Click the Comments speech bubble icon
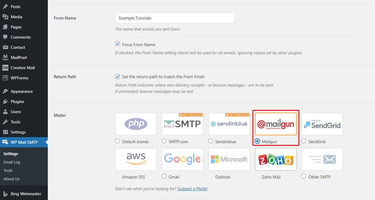Screen dimensions: 375x200 (5, 37)
